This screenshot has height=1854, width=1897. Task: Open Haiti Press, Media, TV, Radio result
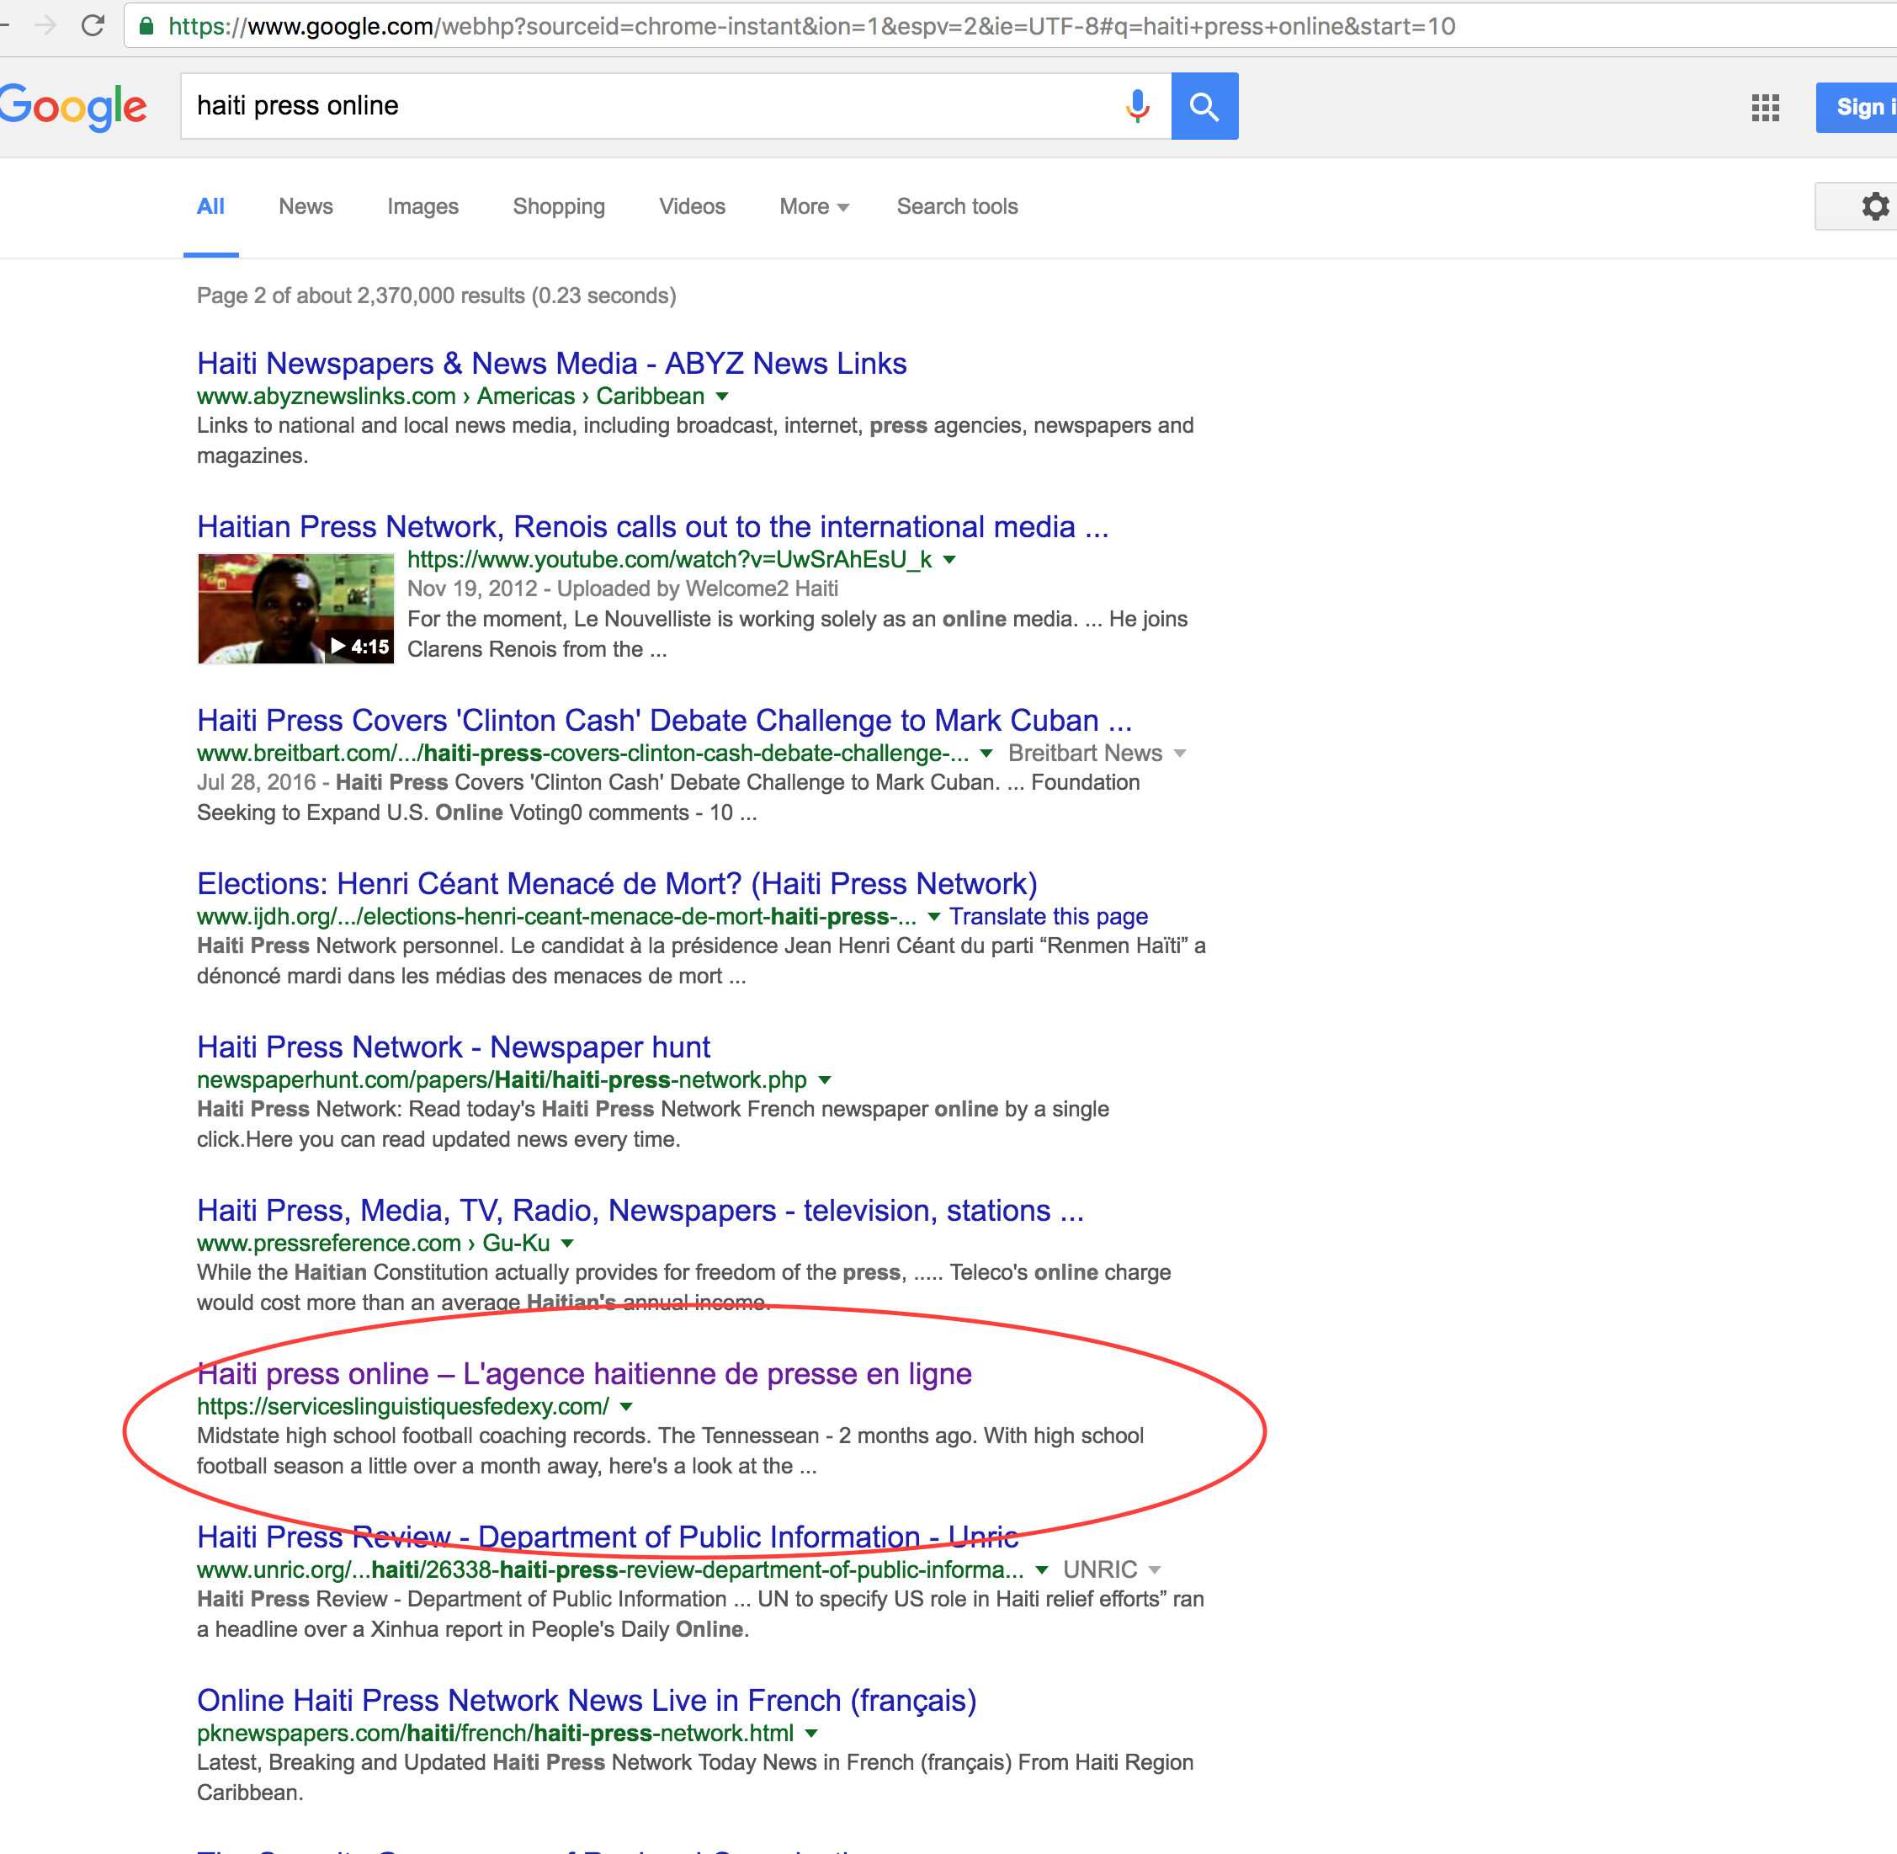[640, 1211]
